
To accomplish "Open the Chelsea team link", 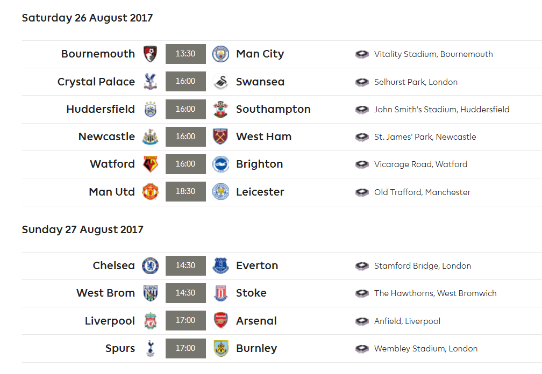I will point(113,265).
